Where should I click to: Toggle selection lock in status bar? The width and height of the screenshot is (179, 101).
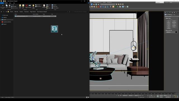[x=119, y=95]
